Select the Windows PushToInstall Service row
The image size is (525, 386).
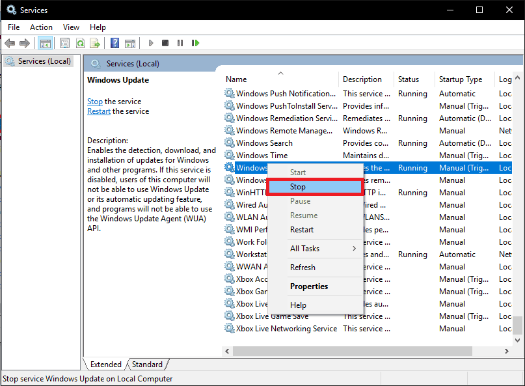pos(368,106)
